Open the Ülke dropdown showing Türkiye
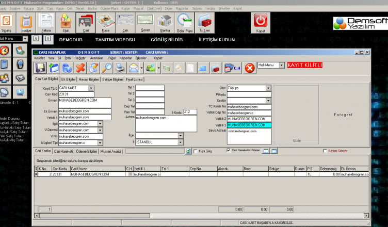Image resolution: width=388 pixels, height=227 pixels. (268, 88)
